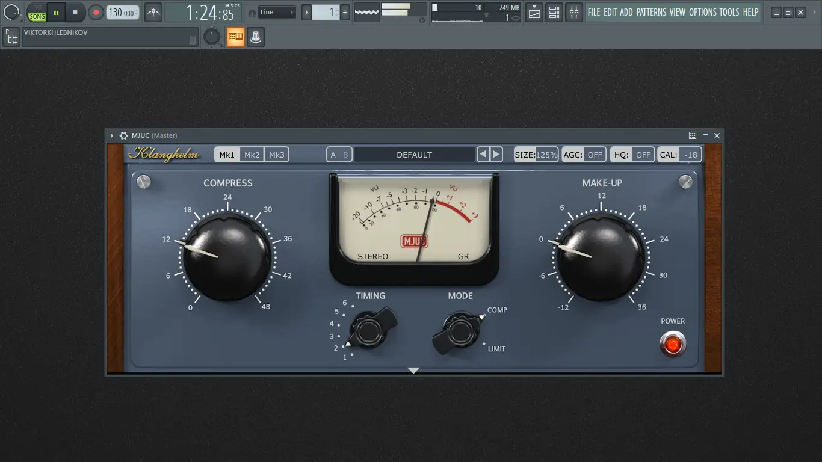Click the plugin knob icon in toolbar
The height and width of the screenshot is (462, 822).
pos(256,37)
